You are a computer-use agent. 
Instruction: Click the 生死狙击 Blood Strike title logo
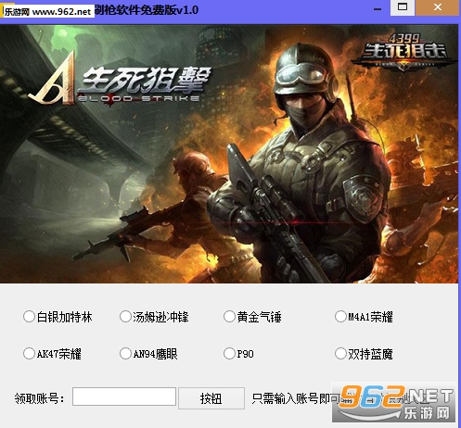pos(121,81)
